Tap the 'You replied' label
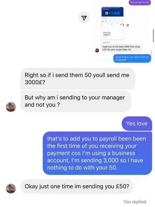Viewport: 155px width, 207px height. 135,202
